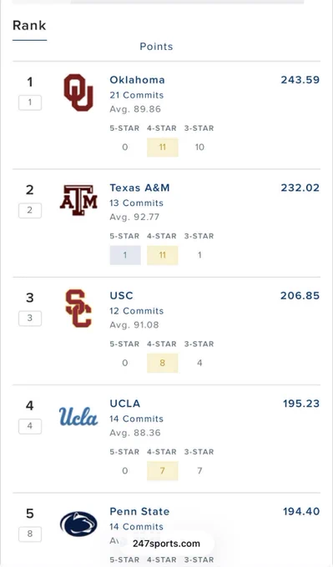The image size is (333, 567).
Task: Click UCLA's highlighted 4-star count 7
Action: pos(163,470)
